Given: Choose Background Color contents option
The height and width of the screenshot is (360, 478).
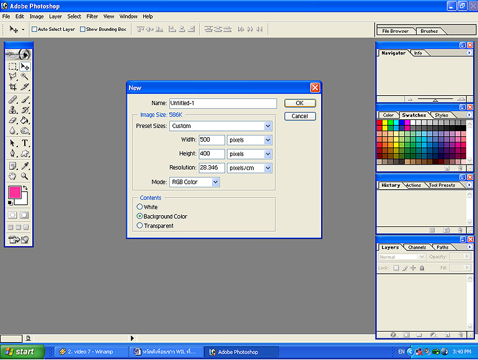Looking at the screenshot, I should (x=139, y=216).
